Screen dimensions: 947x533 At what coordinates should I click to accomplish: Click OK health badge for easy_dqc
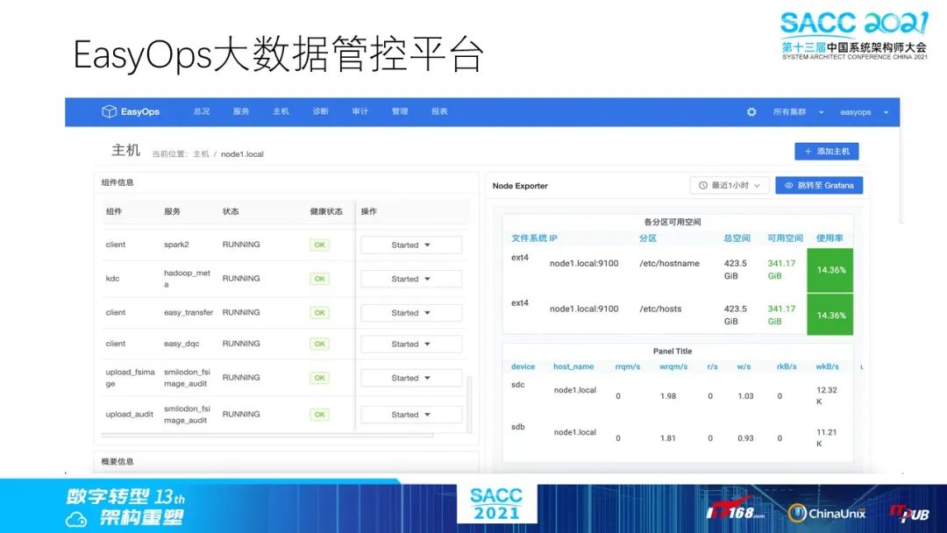pyautogui.click(x=319, y=344)
